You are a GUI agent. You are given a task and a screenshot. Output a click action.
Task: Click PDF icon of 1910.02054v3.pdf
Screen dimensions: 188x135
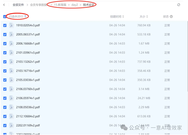[x=12, y=25]
